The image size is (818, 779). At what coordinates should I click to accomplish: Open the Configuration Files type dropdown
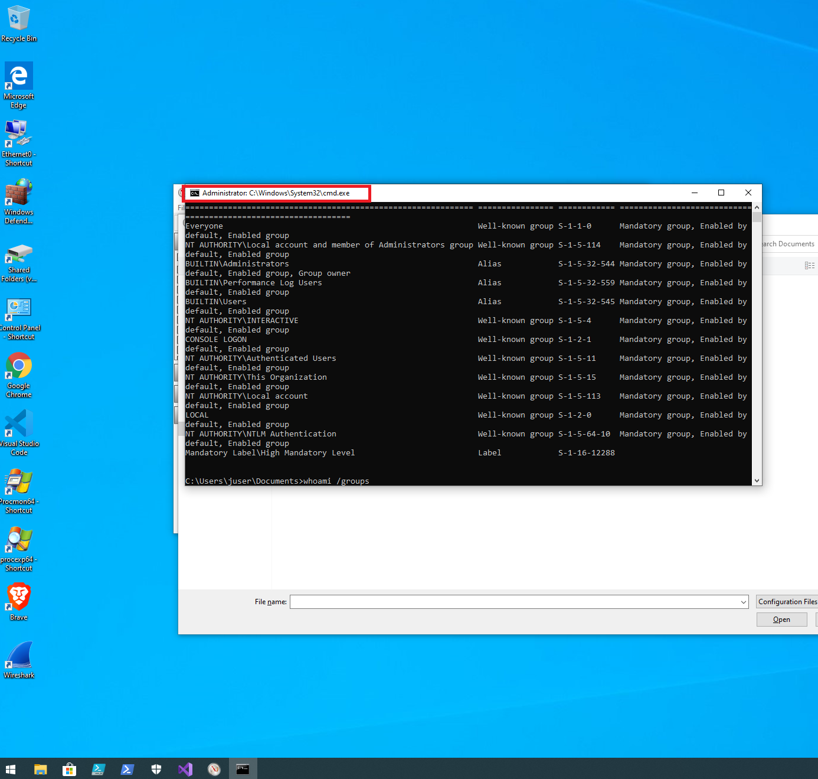point(787,602)
